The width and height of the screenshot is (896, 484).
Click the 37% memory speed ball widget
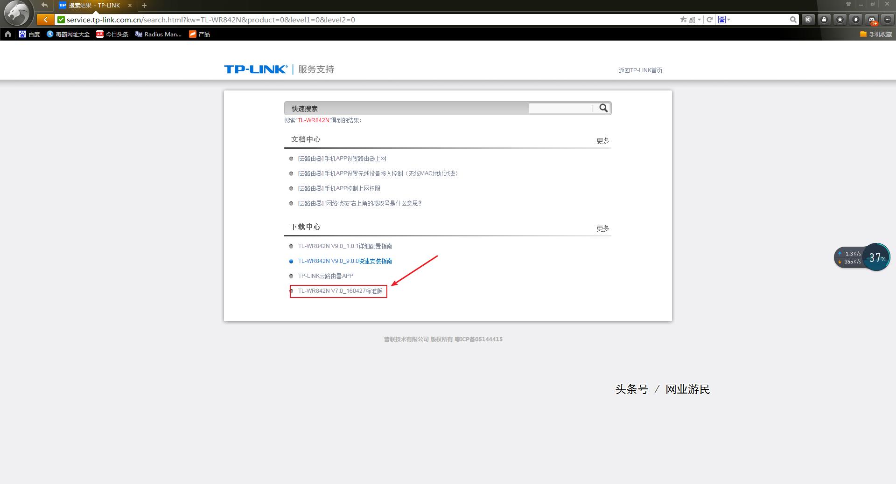click(x=876, y=257)
